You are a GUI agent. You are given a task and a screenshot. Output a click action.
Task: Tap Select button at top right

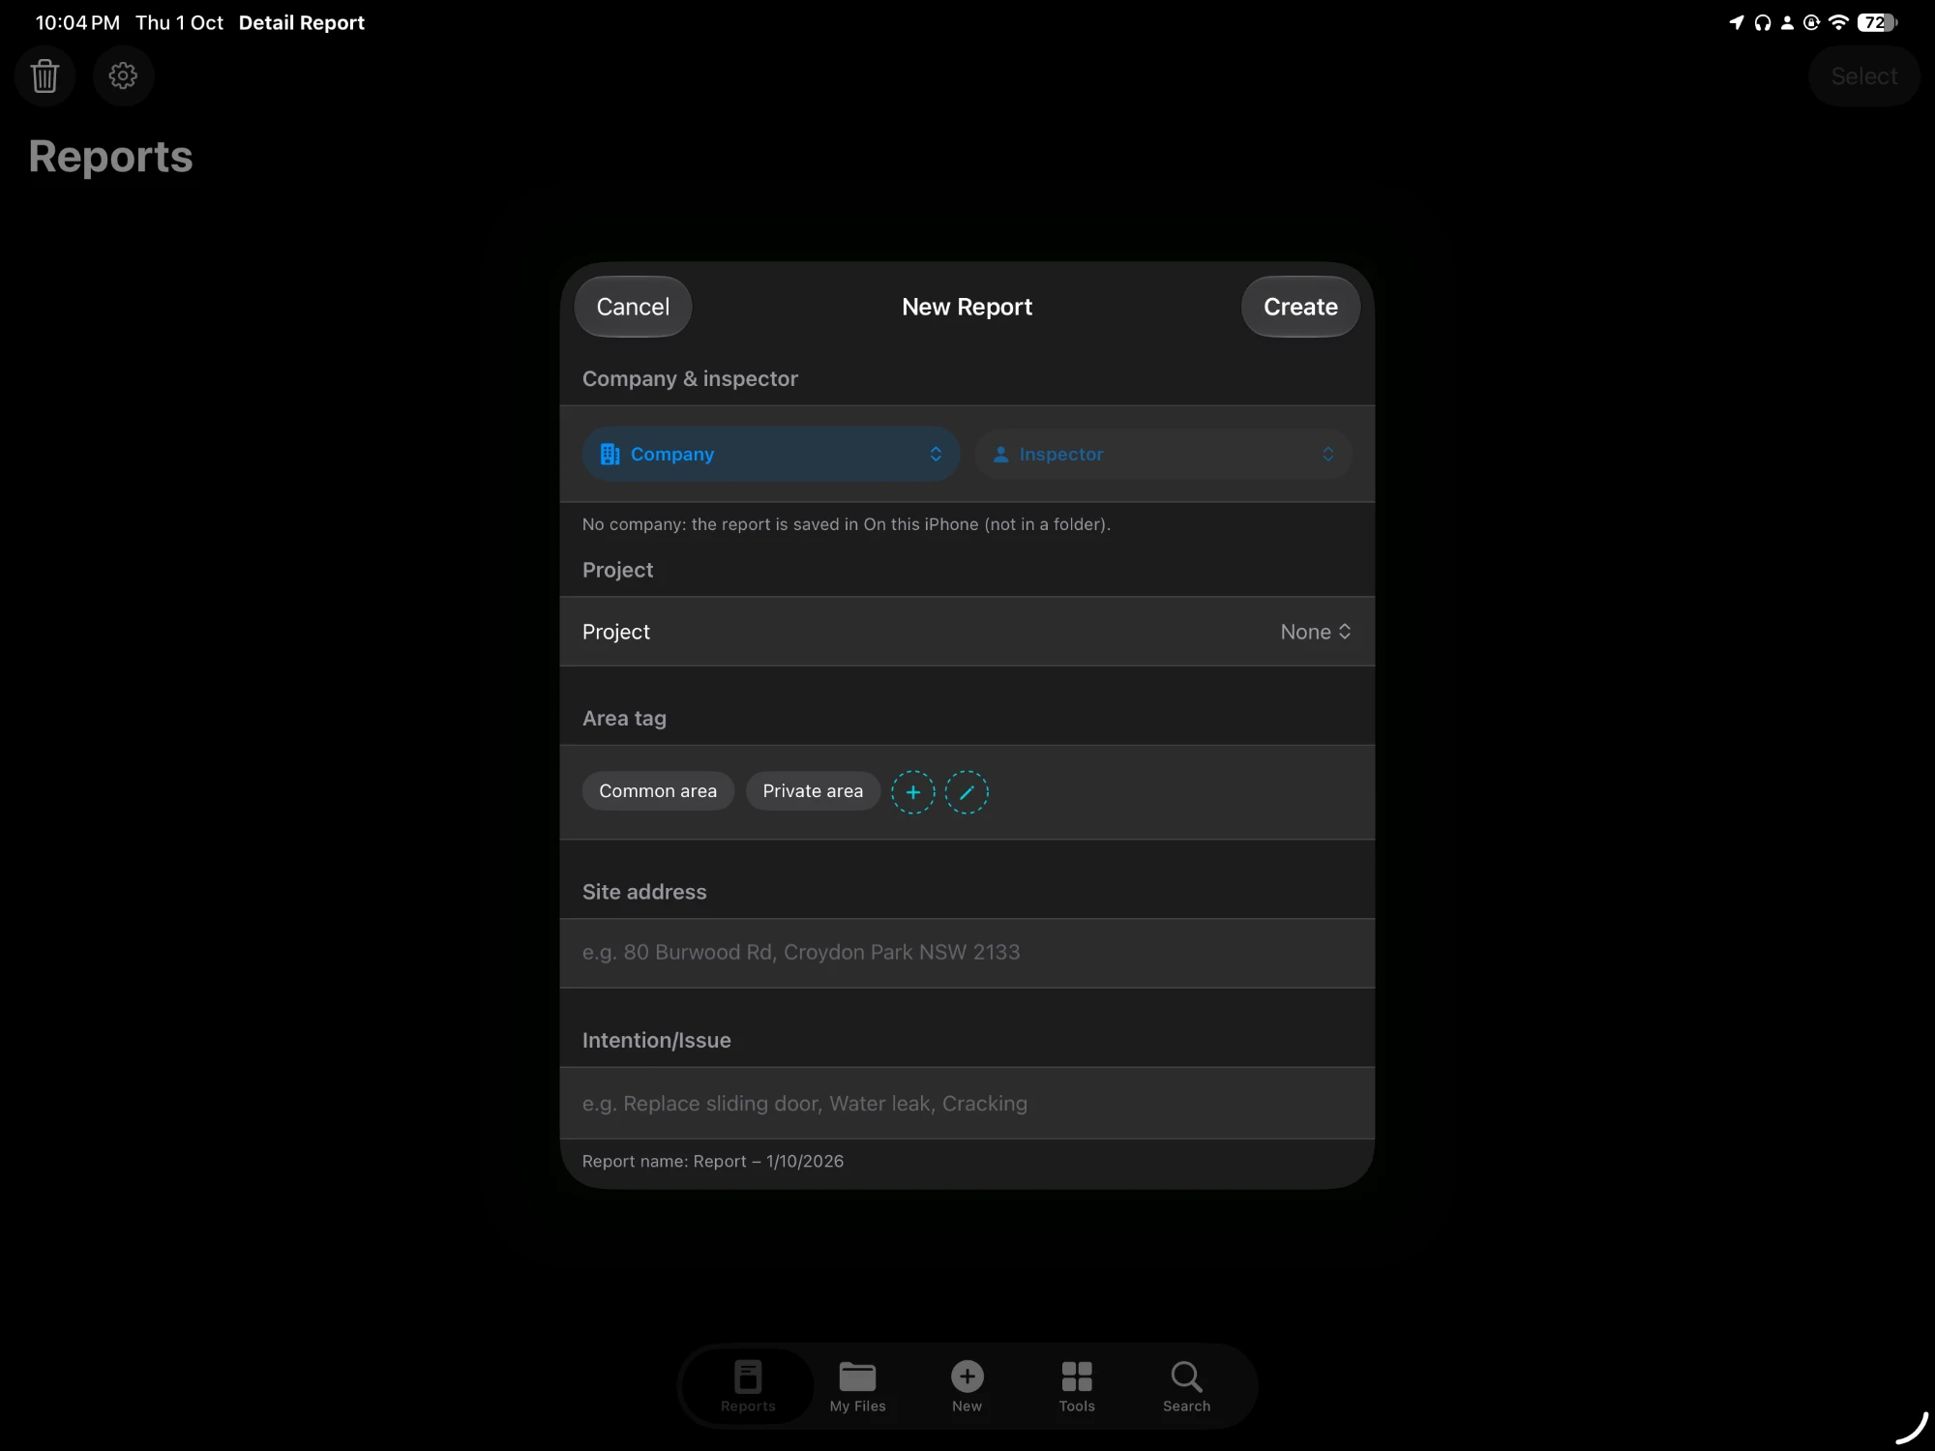[x=1863, y=76]
